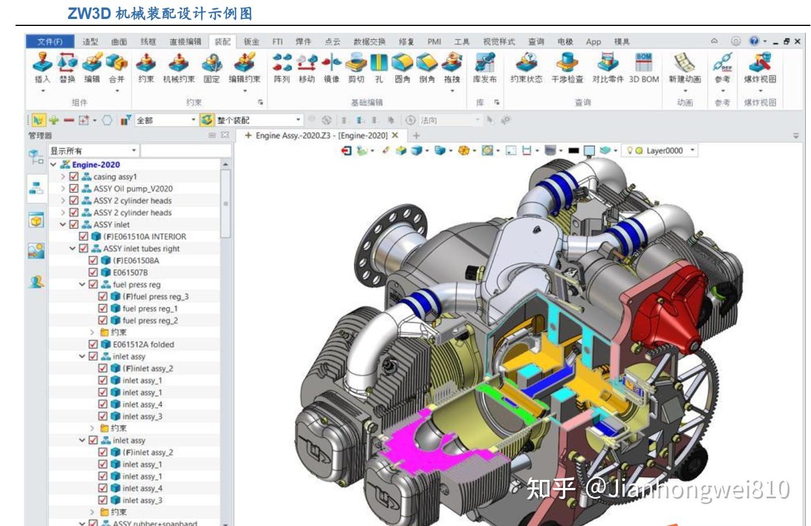Viewport: 811px width, 526px height.
Task: Create a 新建动画 new animation
Action: (x=684, y=63)
